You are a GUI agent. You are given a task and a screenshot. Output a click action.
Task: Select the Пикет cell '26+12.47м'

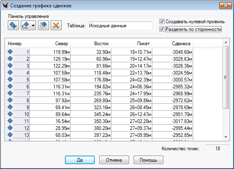point(131,114)
